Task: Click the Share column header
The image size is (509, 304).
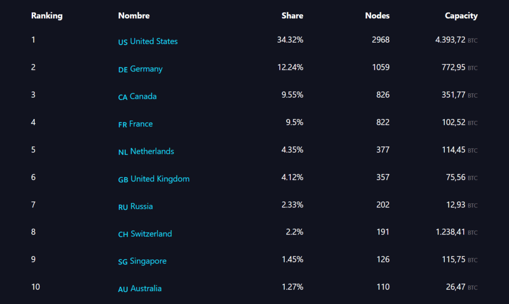Action: point(292,16)
